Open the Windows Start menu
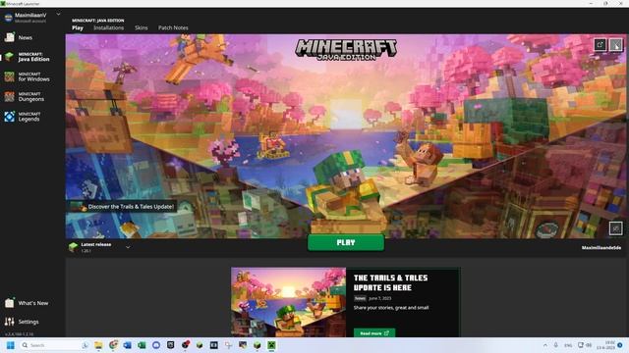629x353 pixels. coord(11,345)
